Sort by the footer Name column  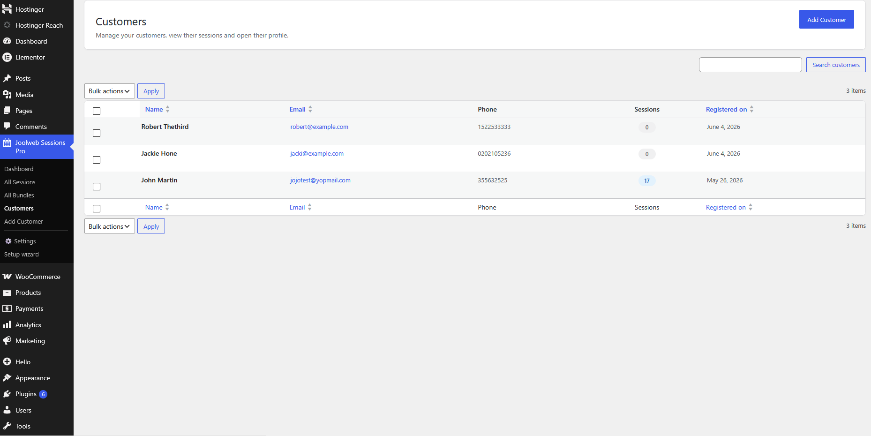click(157, 207)
